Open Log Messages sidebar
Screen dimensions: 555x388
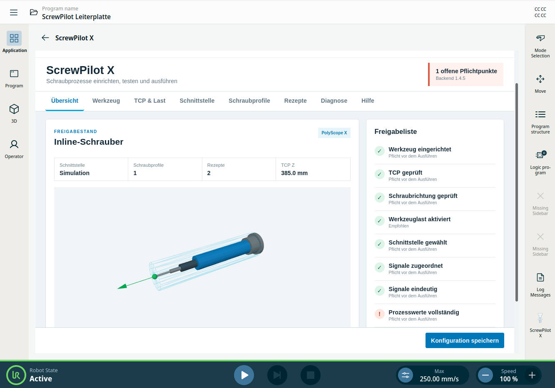point(540,285)
